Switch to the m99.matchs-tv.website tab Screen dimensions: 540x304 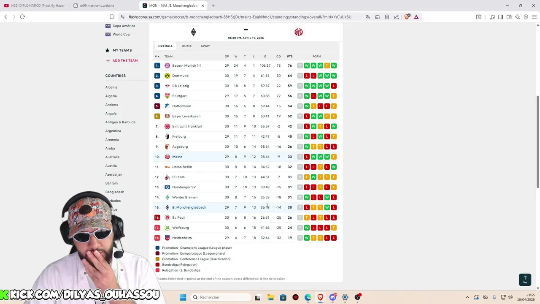(x=103, y=5)
